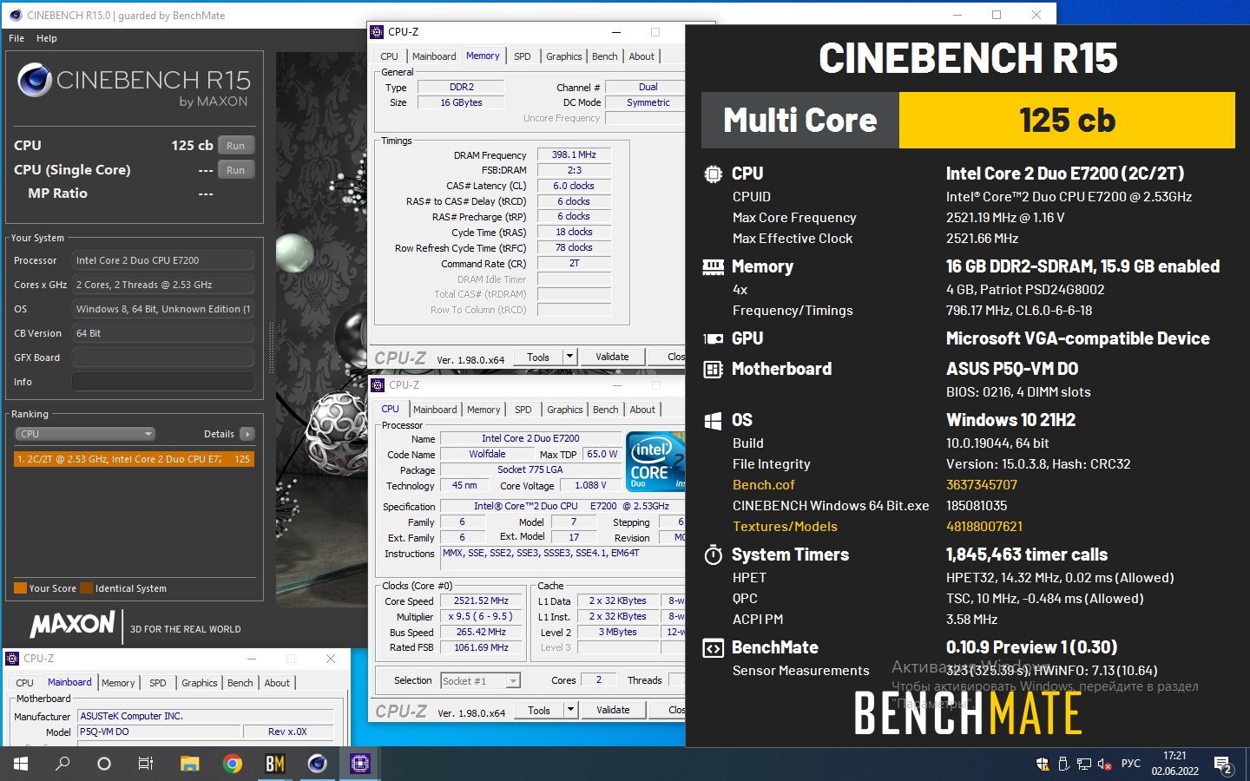1250x781 pixels.
Task: Switch to Mainboard tab in CPU-Z CPU window
Action: (435, 410)
